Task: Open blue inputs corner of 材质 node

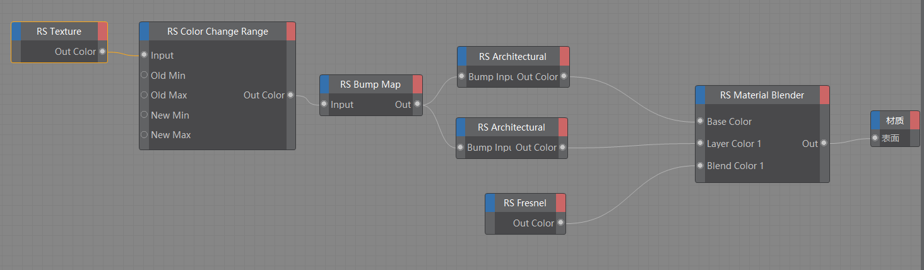Action: pos(875,120)
